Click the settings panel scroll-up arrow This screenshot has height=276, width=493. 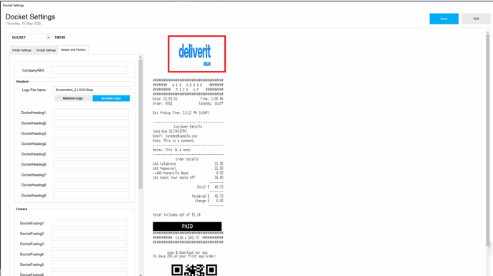pyautogui.click(x=140, y=57)
